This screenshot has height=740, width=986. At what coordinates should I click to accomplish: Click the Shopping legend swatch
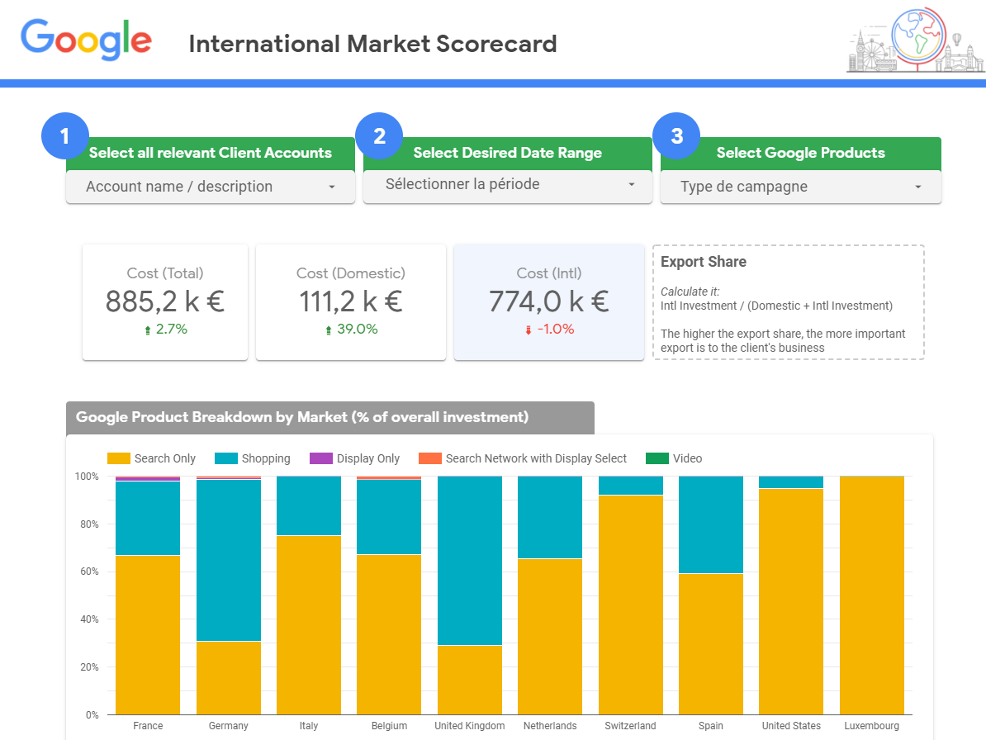click(x=225, y=458)
